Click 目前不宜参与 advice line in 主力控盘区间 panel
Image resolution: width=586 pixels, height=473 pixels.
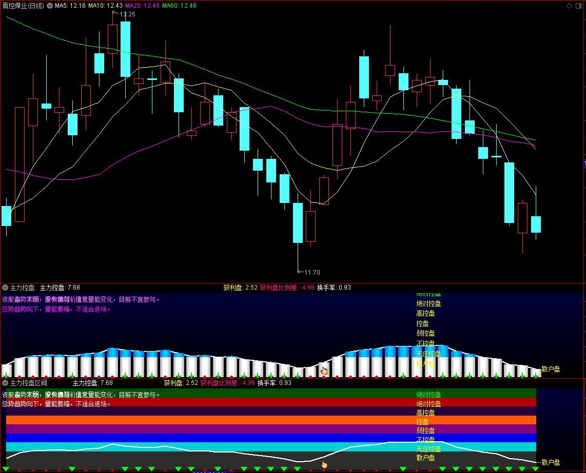tap(81, 395)
